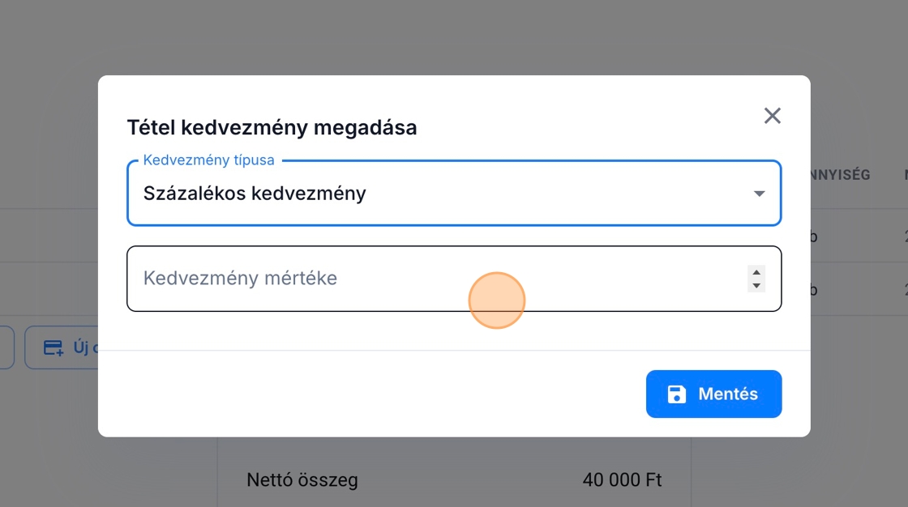Click the second table row's quantity unit cell
The width and height of the screenshot is (908, 507).
tap(814, 289)
